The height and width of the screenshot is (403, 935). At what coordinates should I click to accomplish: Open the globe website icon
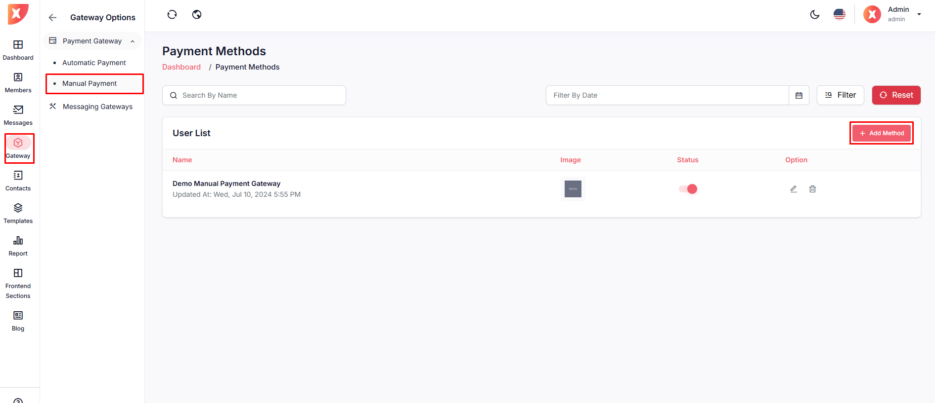click(x=197, y=15)
